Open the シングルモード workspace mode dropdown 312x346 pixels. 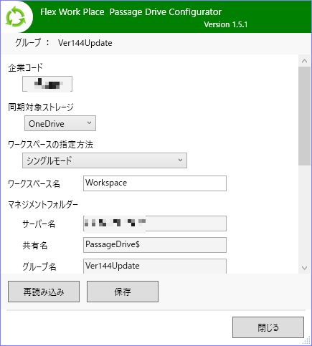point(105,160)
